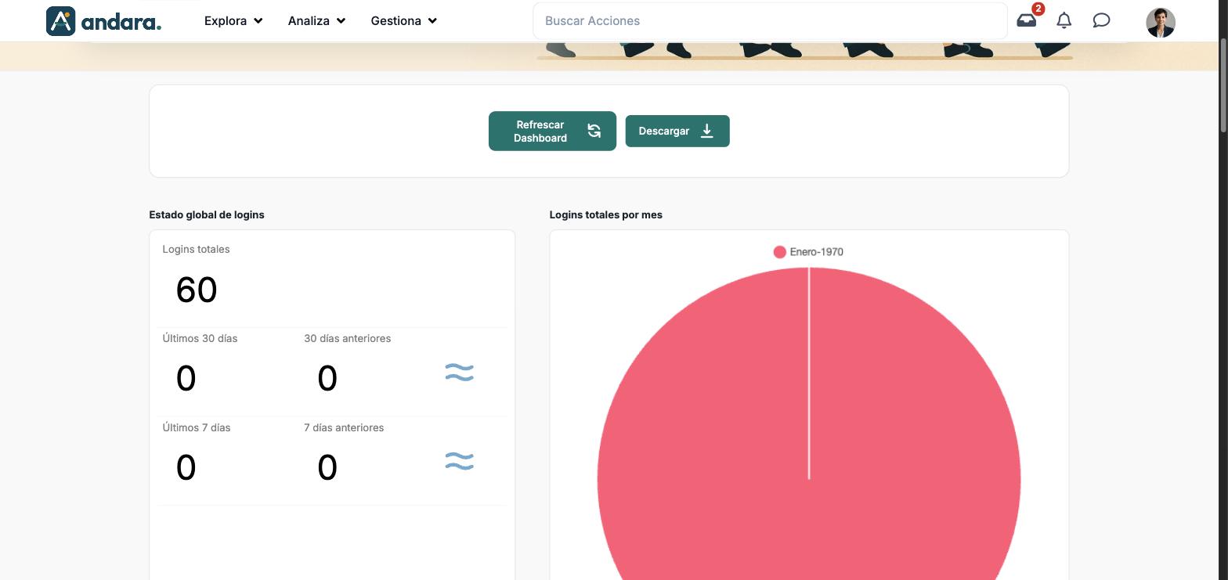
Task: Click the Logins totales por mes heading
Action: 605,214
